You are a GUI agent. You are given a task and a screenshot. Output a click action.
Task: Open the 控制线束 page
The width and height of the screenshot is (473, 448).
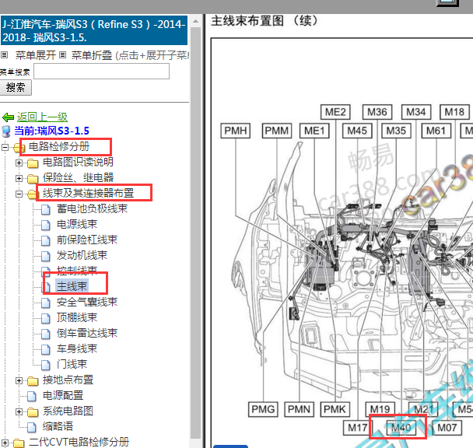pos(77,271)
